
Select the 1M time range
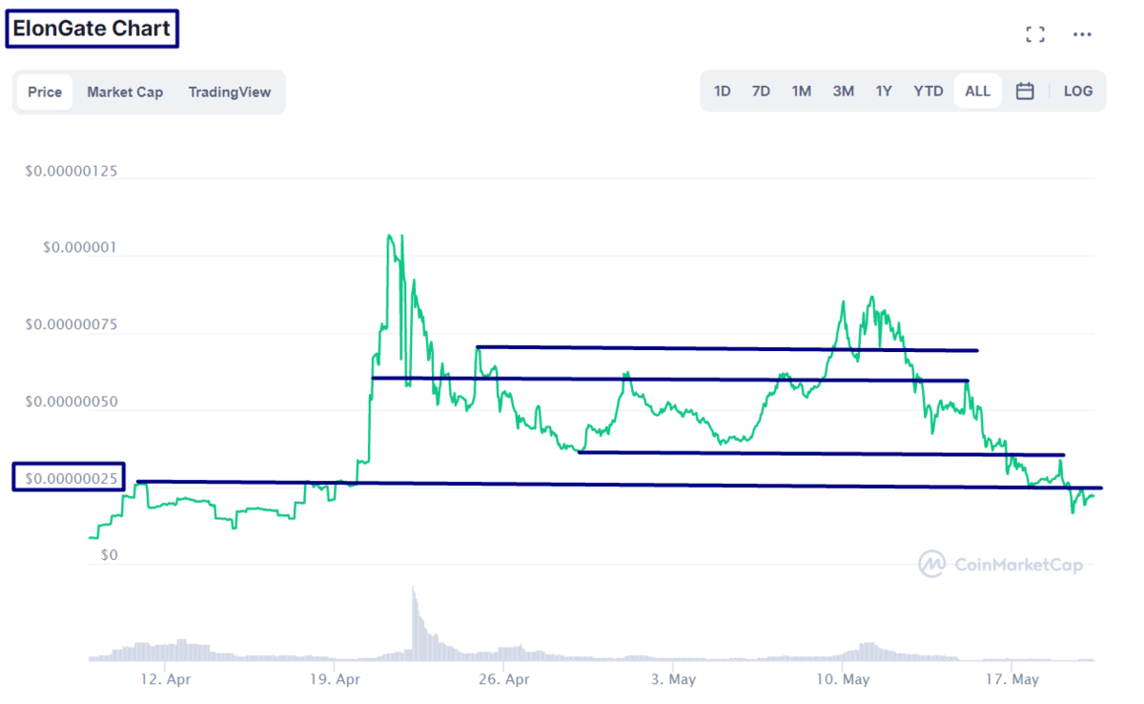(801, 92)
